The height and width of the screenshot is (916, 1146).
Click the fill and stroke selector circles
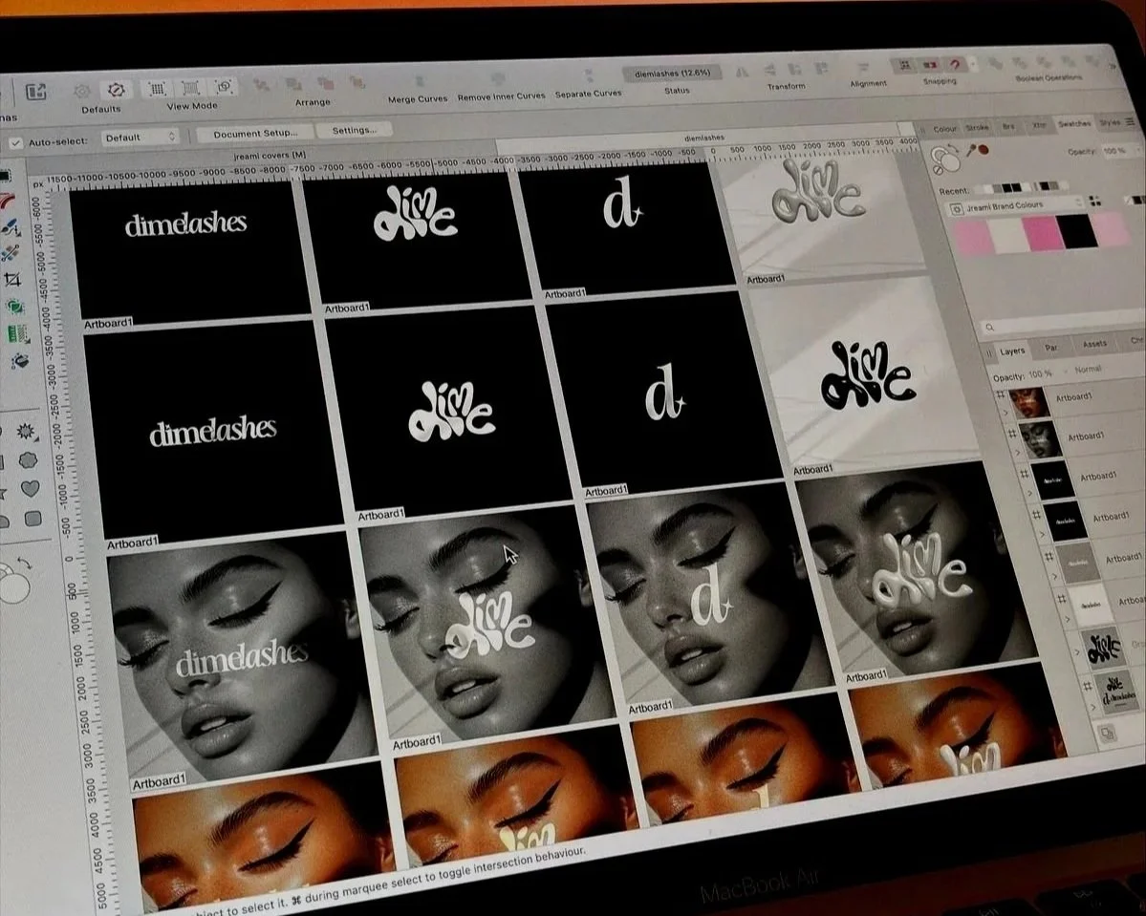pyautogui.click(x=945, y=159)
